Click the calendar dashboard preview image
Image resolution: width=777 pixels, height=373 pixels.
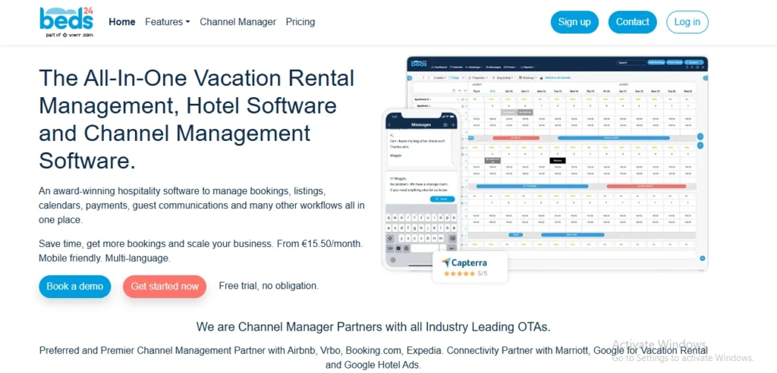[x=558, y=163]
